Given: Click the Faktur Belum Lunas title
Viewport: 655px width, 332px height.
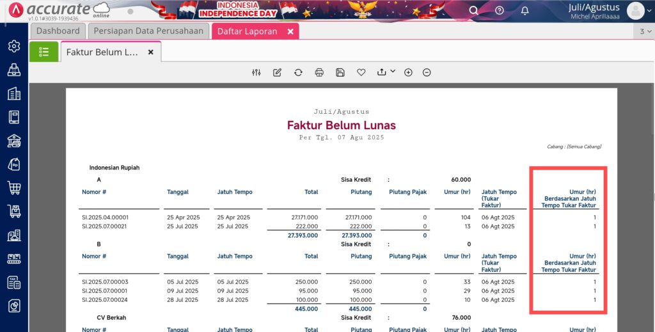Looking at the screenshot, I should pyautogui.click(x=342, y=125).
